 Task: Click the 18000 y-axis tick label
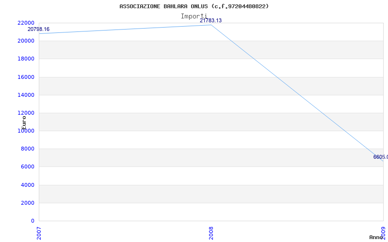[x=26, y=59]
